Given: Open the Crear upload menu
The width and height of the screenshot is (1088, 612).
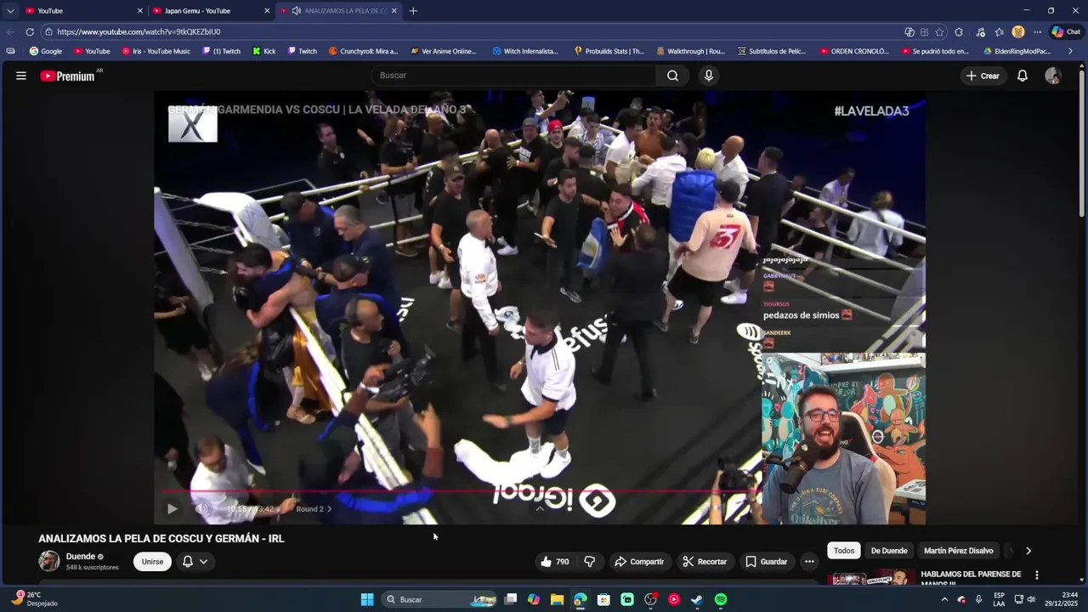Looking at the screenshot, I should [x=983, y=76].
